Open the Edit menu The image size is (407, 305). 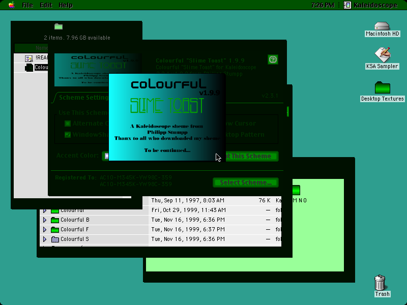tap(46, 5)
